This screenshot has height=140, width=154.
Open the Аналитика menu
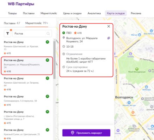coord(94,13)
